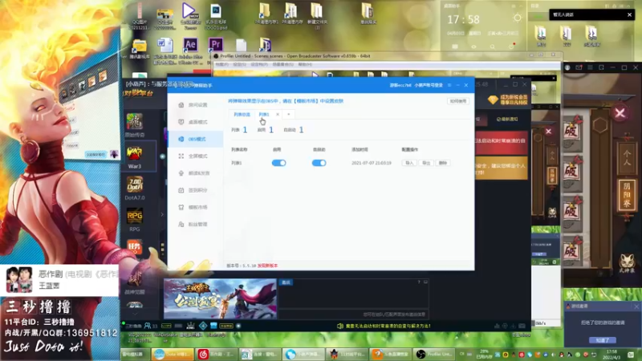Open the first sidebar item with house icon
The height and width of the screenshot is (361, 642).
point(195,105)
